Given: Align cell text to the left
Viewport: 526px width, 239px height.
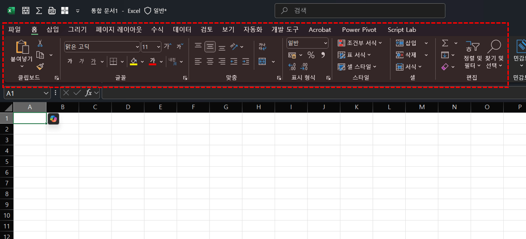Looking at the screenshot, I should pyautogui.click(x=198, y=62).
